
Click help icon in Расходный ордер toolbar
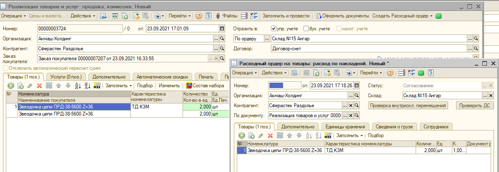tap(390, 73)
